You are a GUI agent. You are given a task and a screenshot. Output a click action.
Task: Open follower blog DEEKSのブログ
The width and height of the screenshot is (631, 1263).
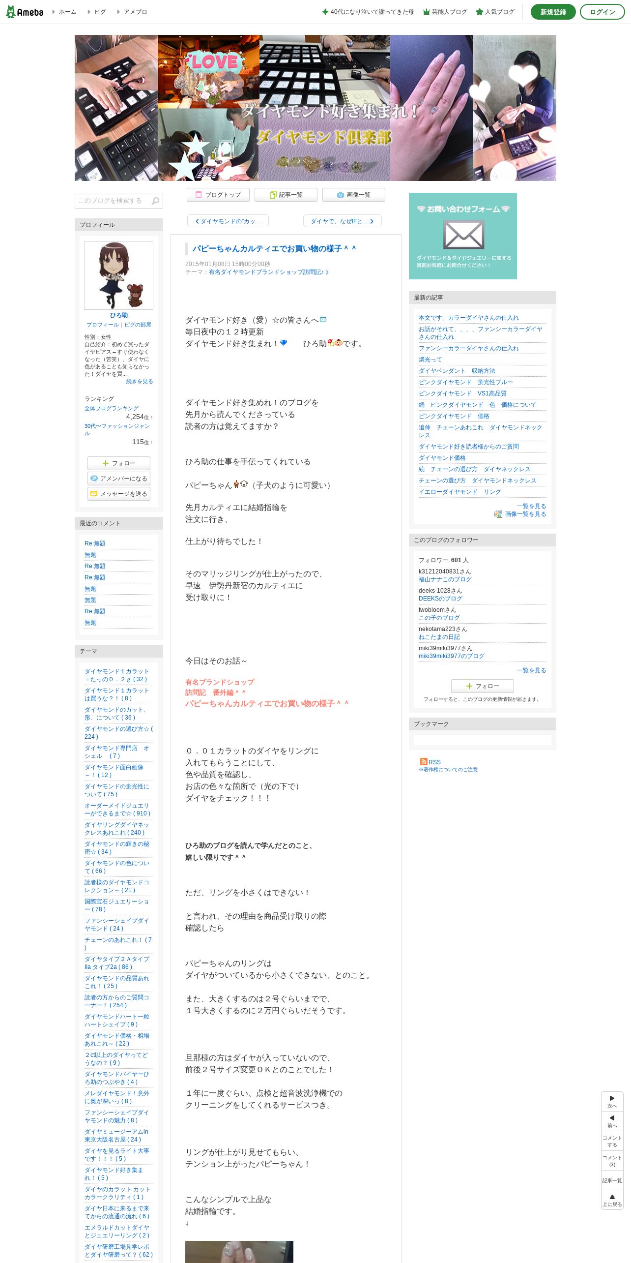coord(440,599)
